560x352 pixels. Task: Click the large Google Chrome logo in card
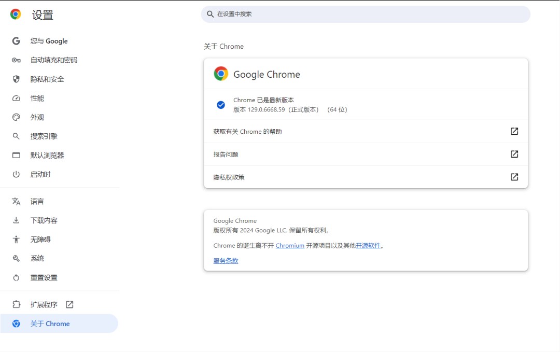tap(221, 74)
